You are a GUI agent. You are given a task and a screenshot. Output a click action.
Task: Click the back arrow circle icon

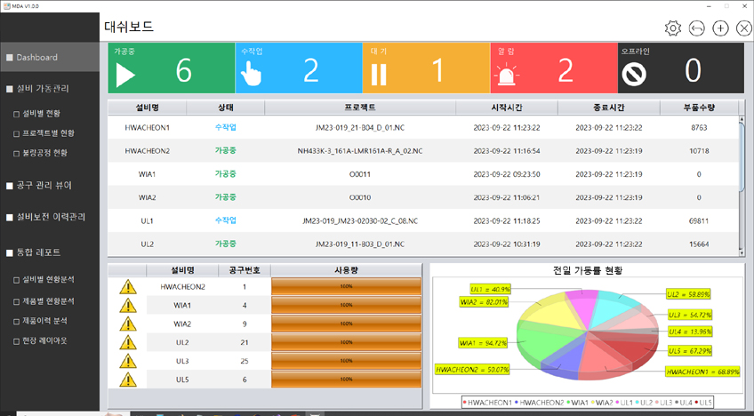pos(697,28)
